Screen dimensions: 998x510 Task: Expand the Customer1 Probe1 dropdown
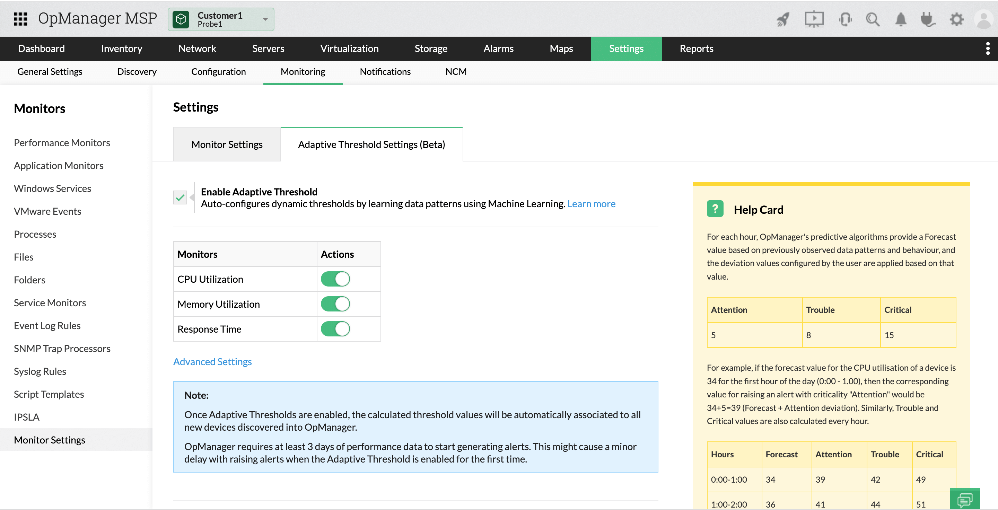[x=221, y=19]
